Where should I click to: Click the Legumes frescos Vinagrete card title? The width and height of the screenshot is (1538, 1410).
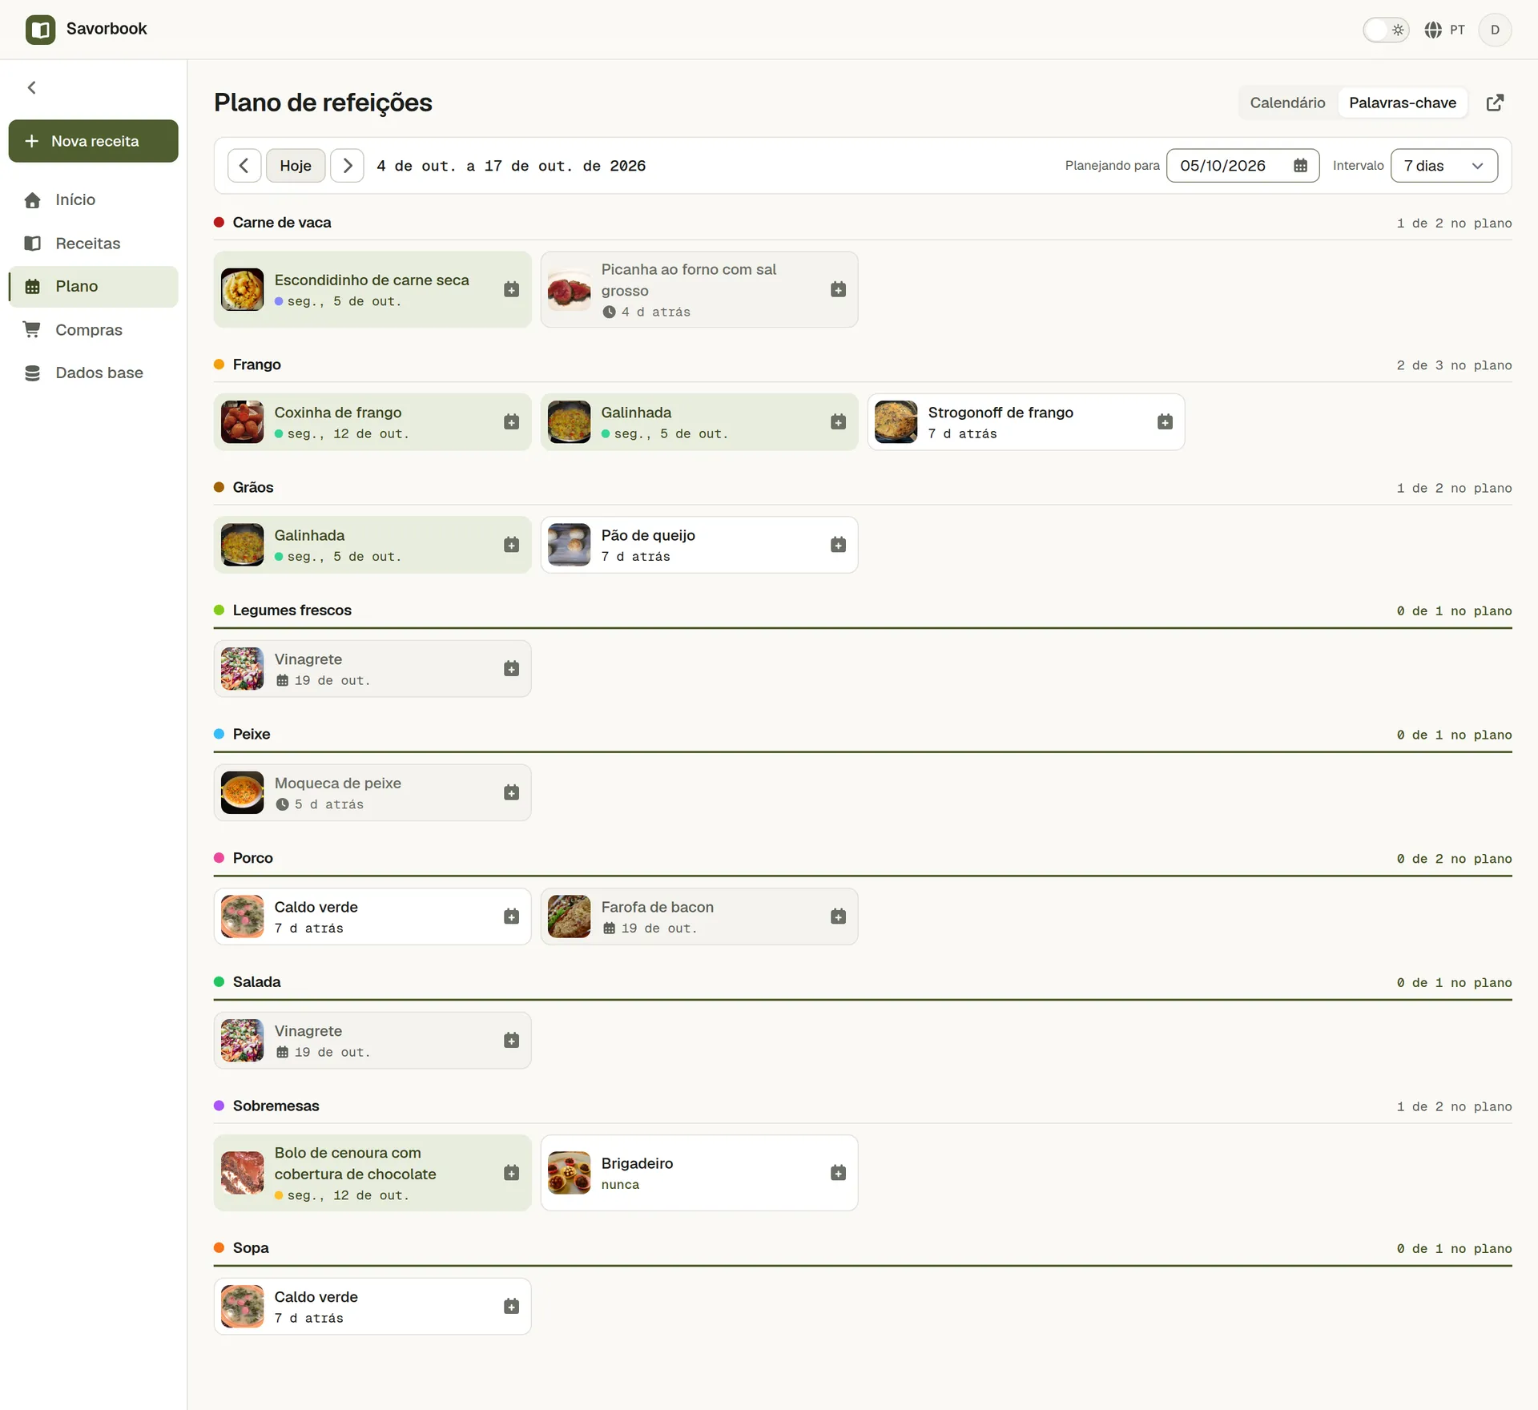308,659
